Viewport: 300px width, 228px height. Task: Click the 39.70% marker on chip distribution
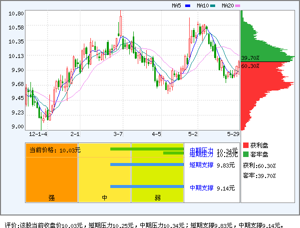point(250,58)
